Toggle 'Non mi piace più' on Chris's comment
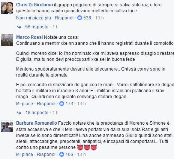The width and height of the screenshot is (174, 159). pyautogui.click(x=33, y=18)
